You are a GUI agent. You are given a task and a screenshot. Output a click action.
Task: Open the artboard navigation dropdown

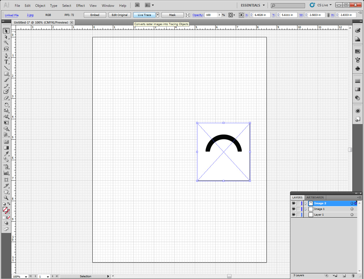point(48,276)
